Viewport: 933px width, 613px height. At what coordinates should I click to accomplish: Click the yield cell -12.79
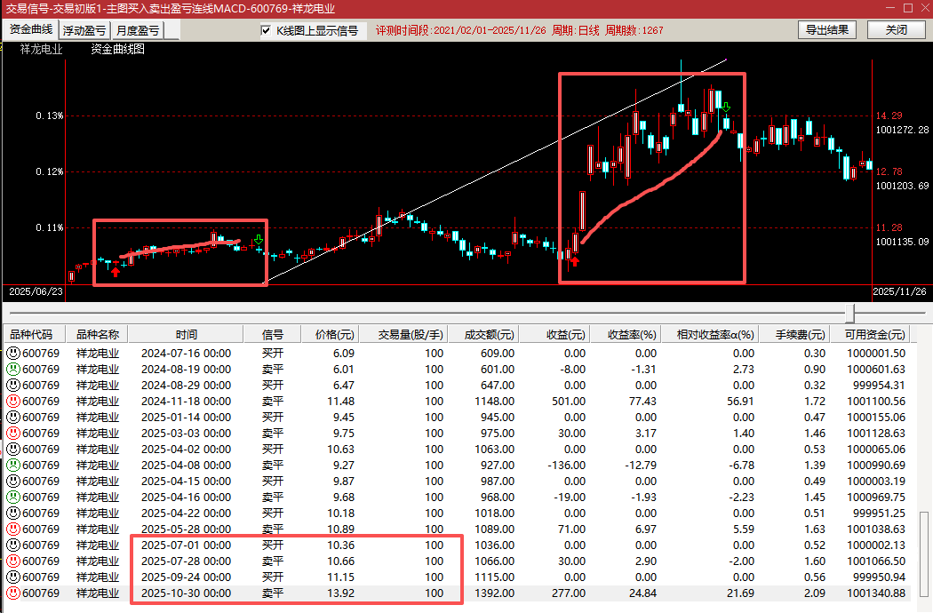pyautogui.click(x=641, y=466)
